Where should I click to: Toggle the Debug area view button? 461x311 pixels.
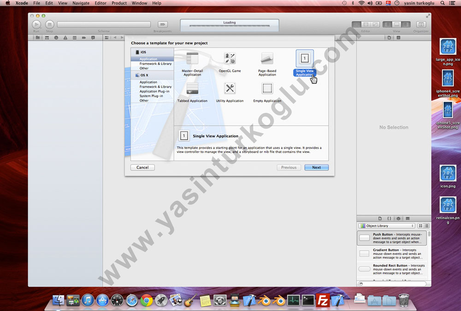396,24
